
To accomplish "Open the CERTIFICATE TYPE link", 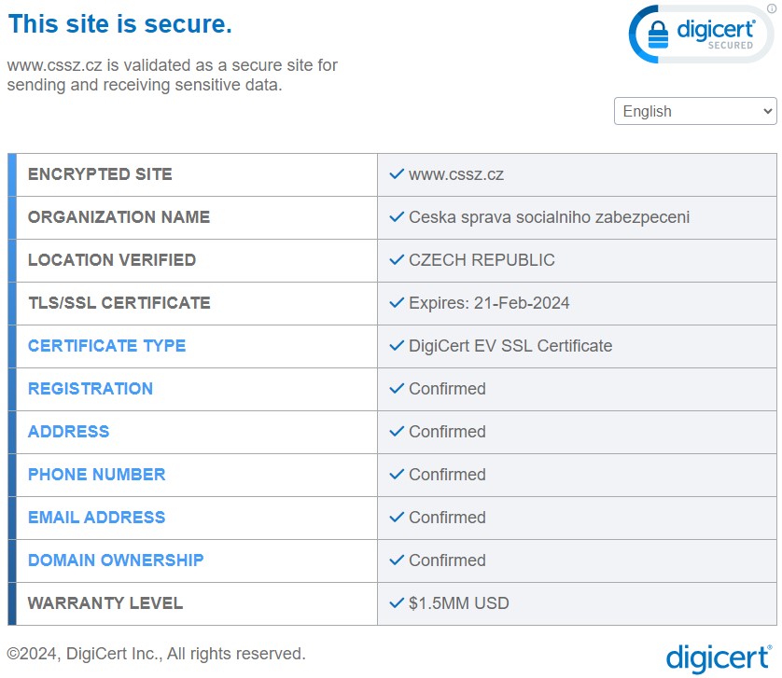I will pos(106,346).
